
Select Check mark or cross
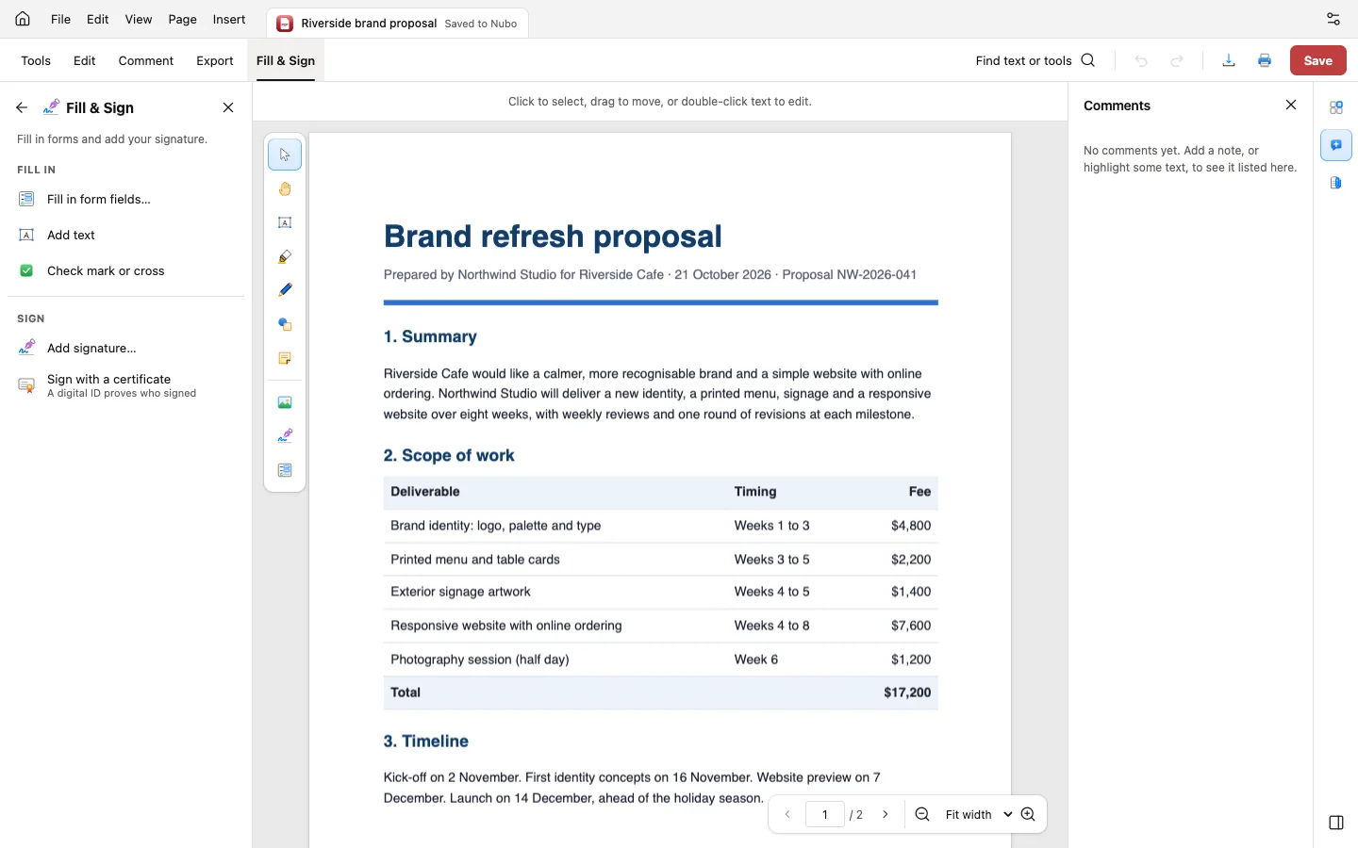tap(126, 270)
